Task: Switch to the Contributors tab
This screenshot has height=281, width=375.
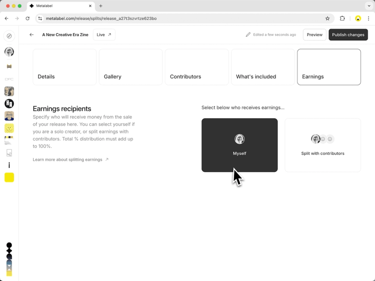Action: tap(197, 67)
